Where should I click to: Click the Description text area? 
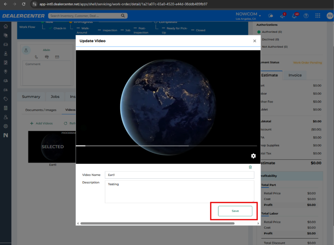coord(179,192)
